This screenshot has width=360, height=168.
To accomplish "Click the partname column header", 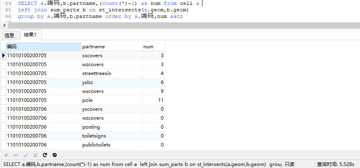I will coord(111,47).
